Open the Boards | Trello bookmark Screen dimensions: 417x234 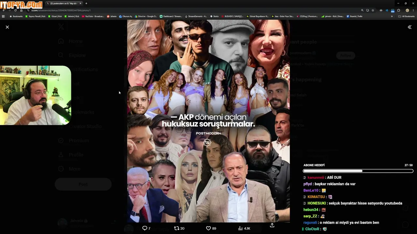click(354, 16)
